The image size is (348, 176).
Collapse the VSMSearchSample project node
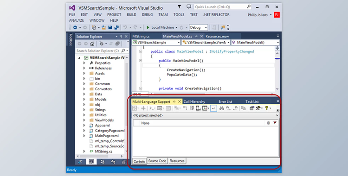79,57
